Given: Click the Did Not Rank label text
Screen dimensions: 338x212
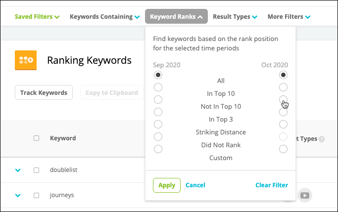Looking at the screenshot, I should [221, 145].
